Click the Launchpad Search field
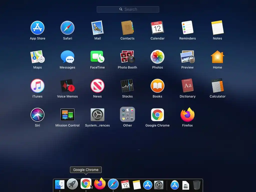The height and width of the screenshot is (192, 256). pyautogui.click(x=128, y=9)
